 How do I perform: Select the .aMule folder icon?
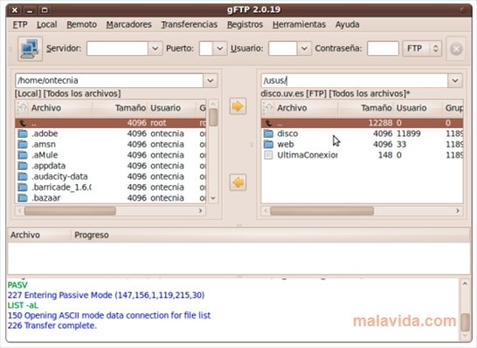click(x=23, y=155)
